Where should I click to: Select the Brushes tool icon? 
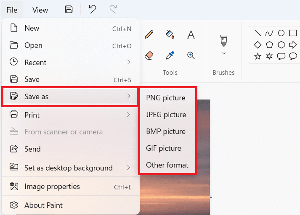224,41
